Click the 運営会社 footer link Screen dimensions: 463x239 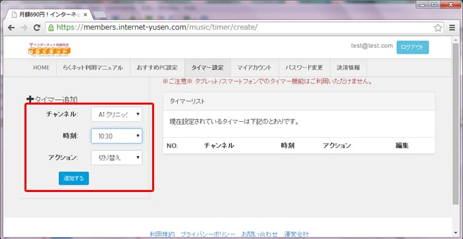pos(296,234)
